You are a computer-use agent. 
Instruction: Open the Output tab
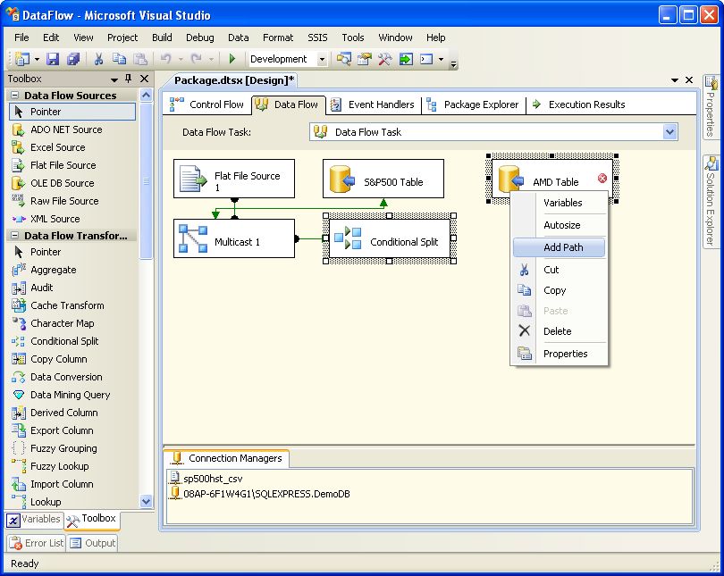click(92, 543)
